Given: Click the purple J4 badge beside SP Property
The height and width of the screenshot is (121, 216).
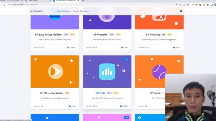Looking at the screenshot, I should (x=112, y=35).
